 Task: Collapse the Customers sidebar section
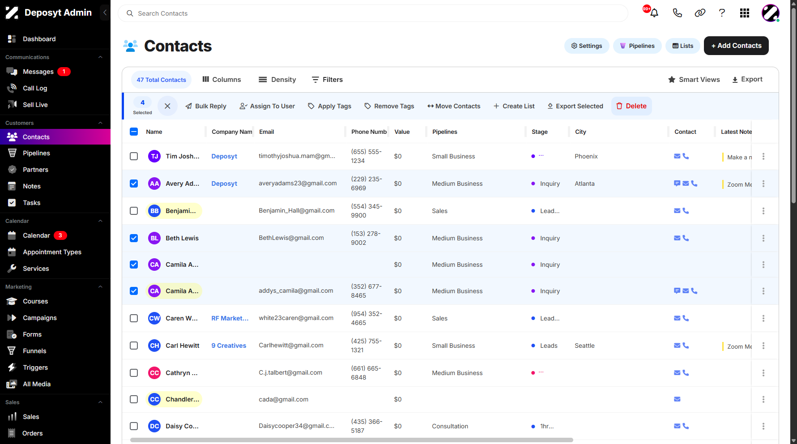[x=100, y=123]
